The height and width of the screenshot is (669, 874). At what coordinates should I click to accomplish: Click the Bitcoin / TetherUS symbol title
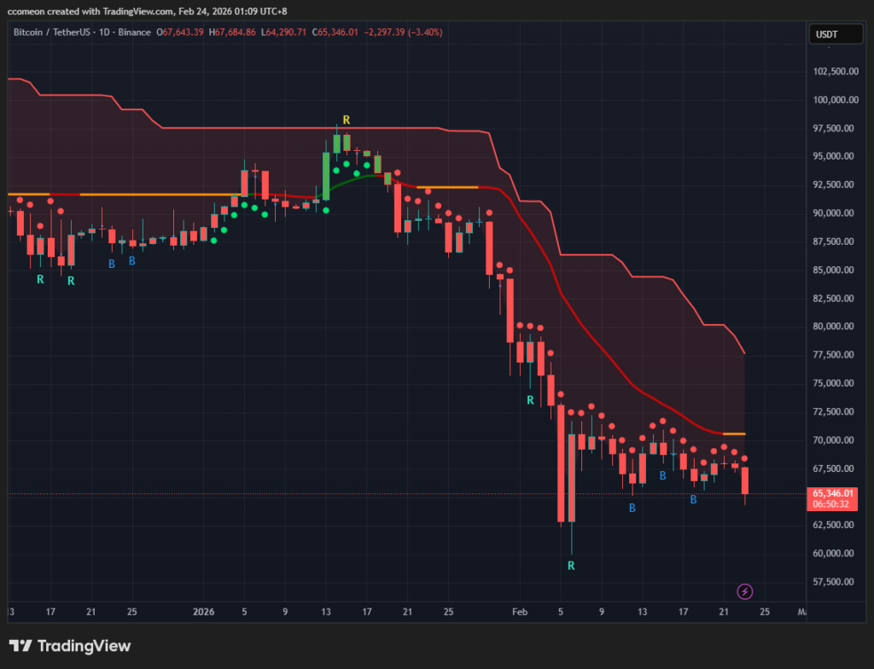pyautogui.click(x=50, y=32)
